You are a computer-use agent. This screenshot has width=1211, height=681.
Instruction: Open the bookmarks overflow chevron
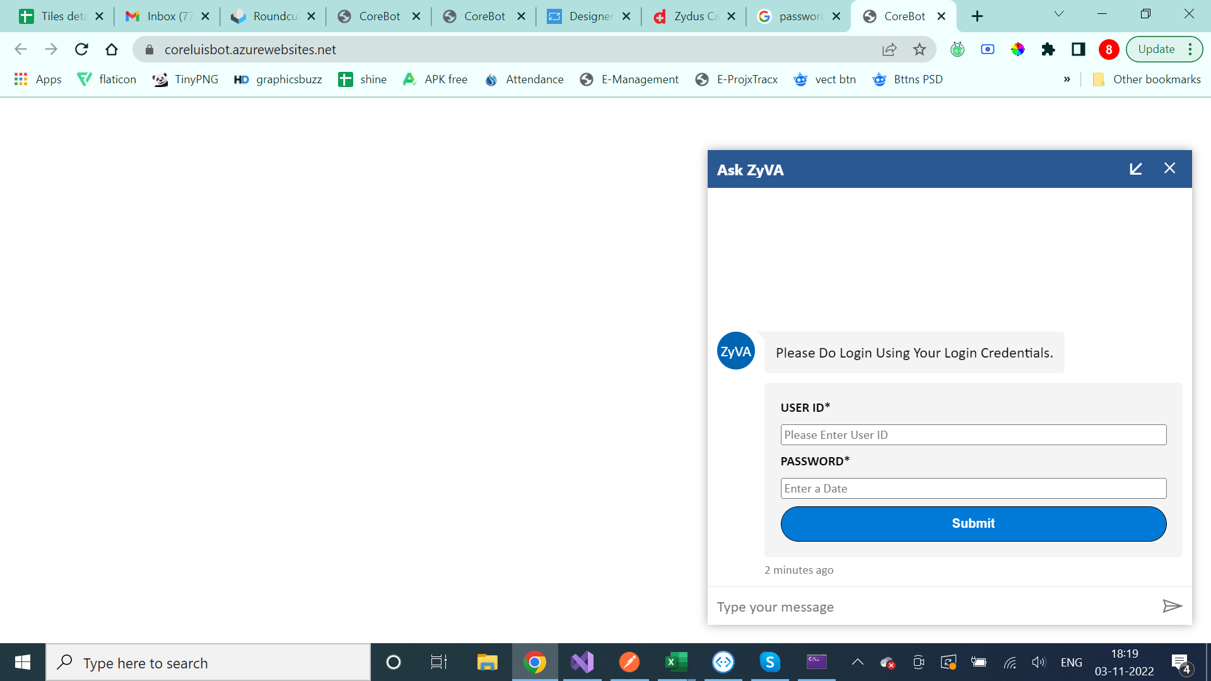click(1067, 79)
